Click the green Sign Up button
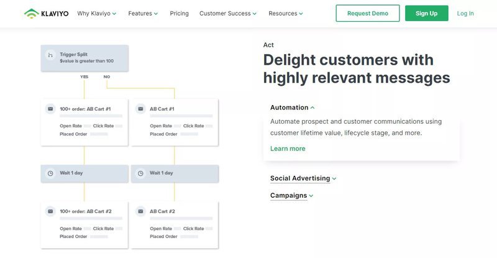 click(427, 13)
